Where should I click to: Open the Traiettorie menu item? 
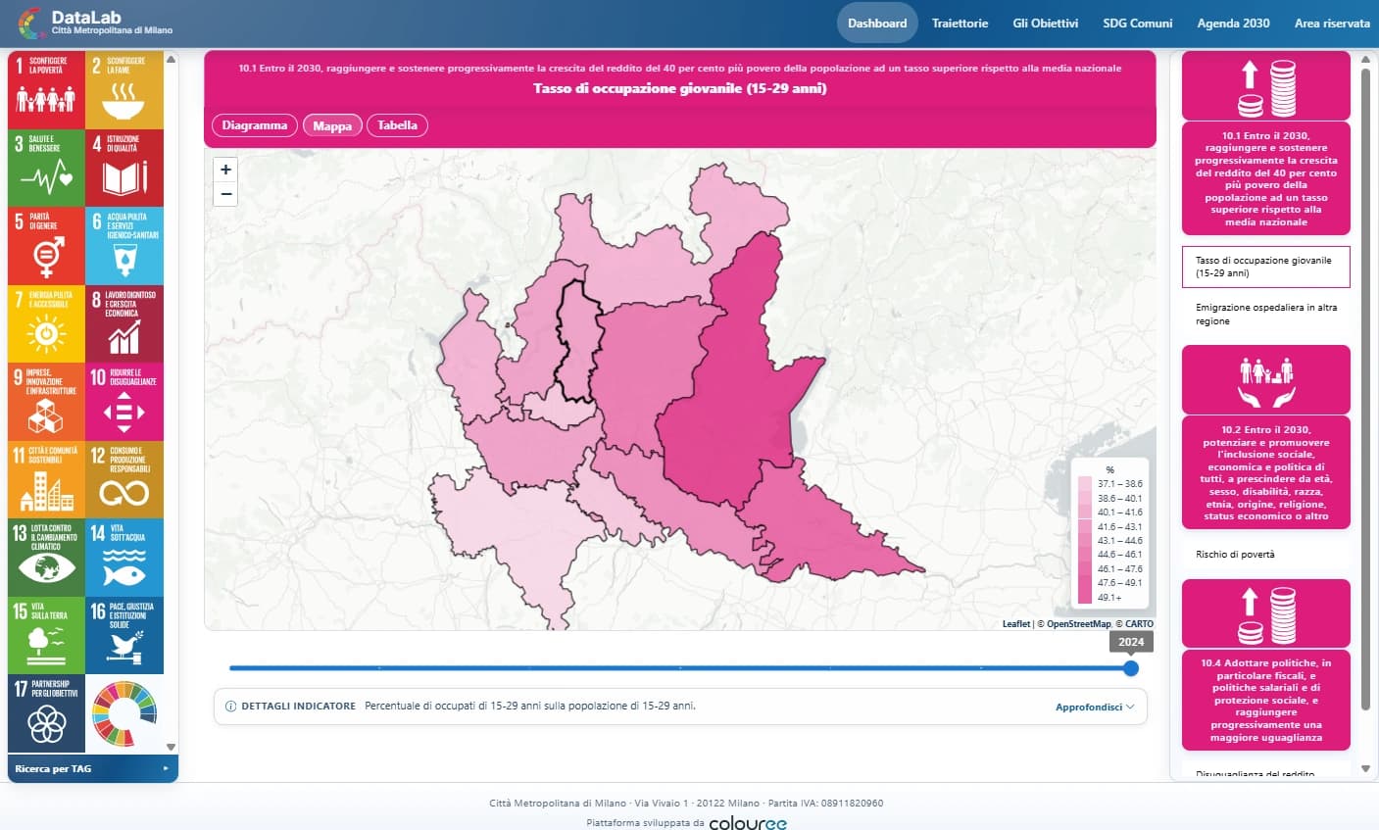960,23
